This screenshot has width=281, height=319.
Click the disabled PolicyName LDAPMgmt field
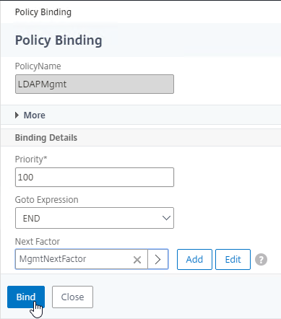(95, 84)
